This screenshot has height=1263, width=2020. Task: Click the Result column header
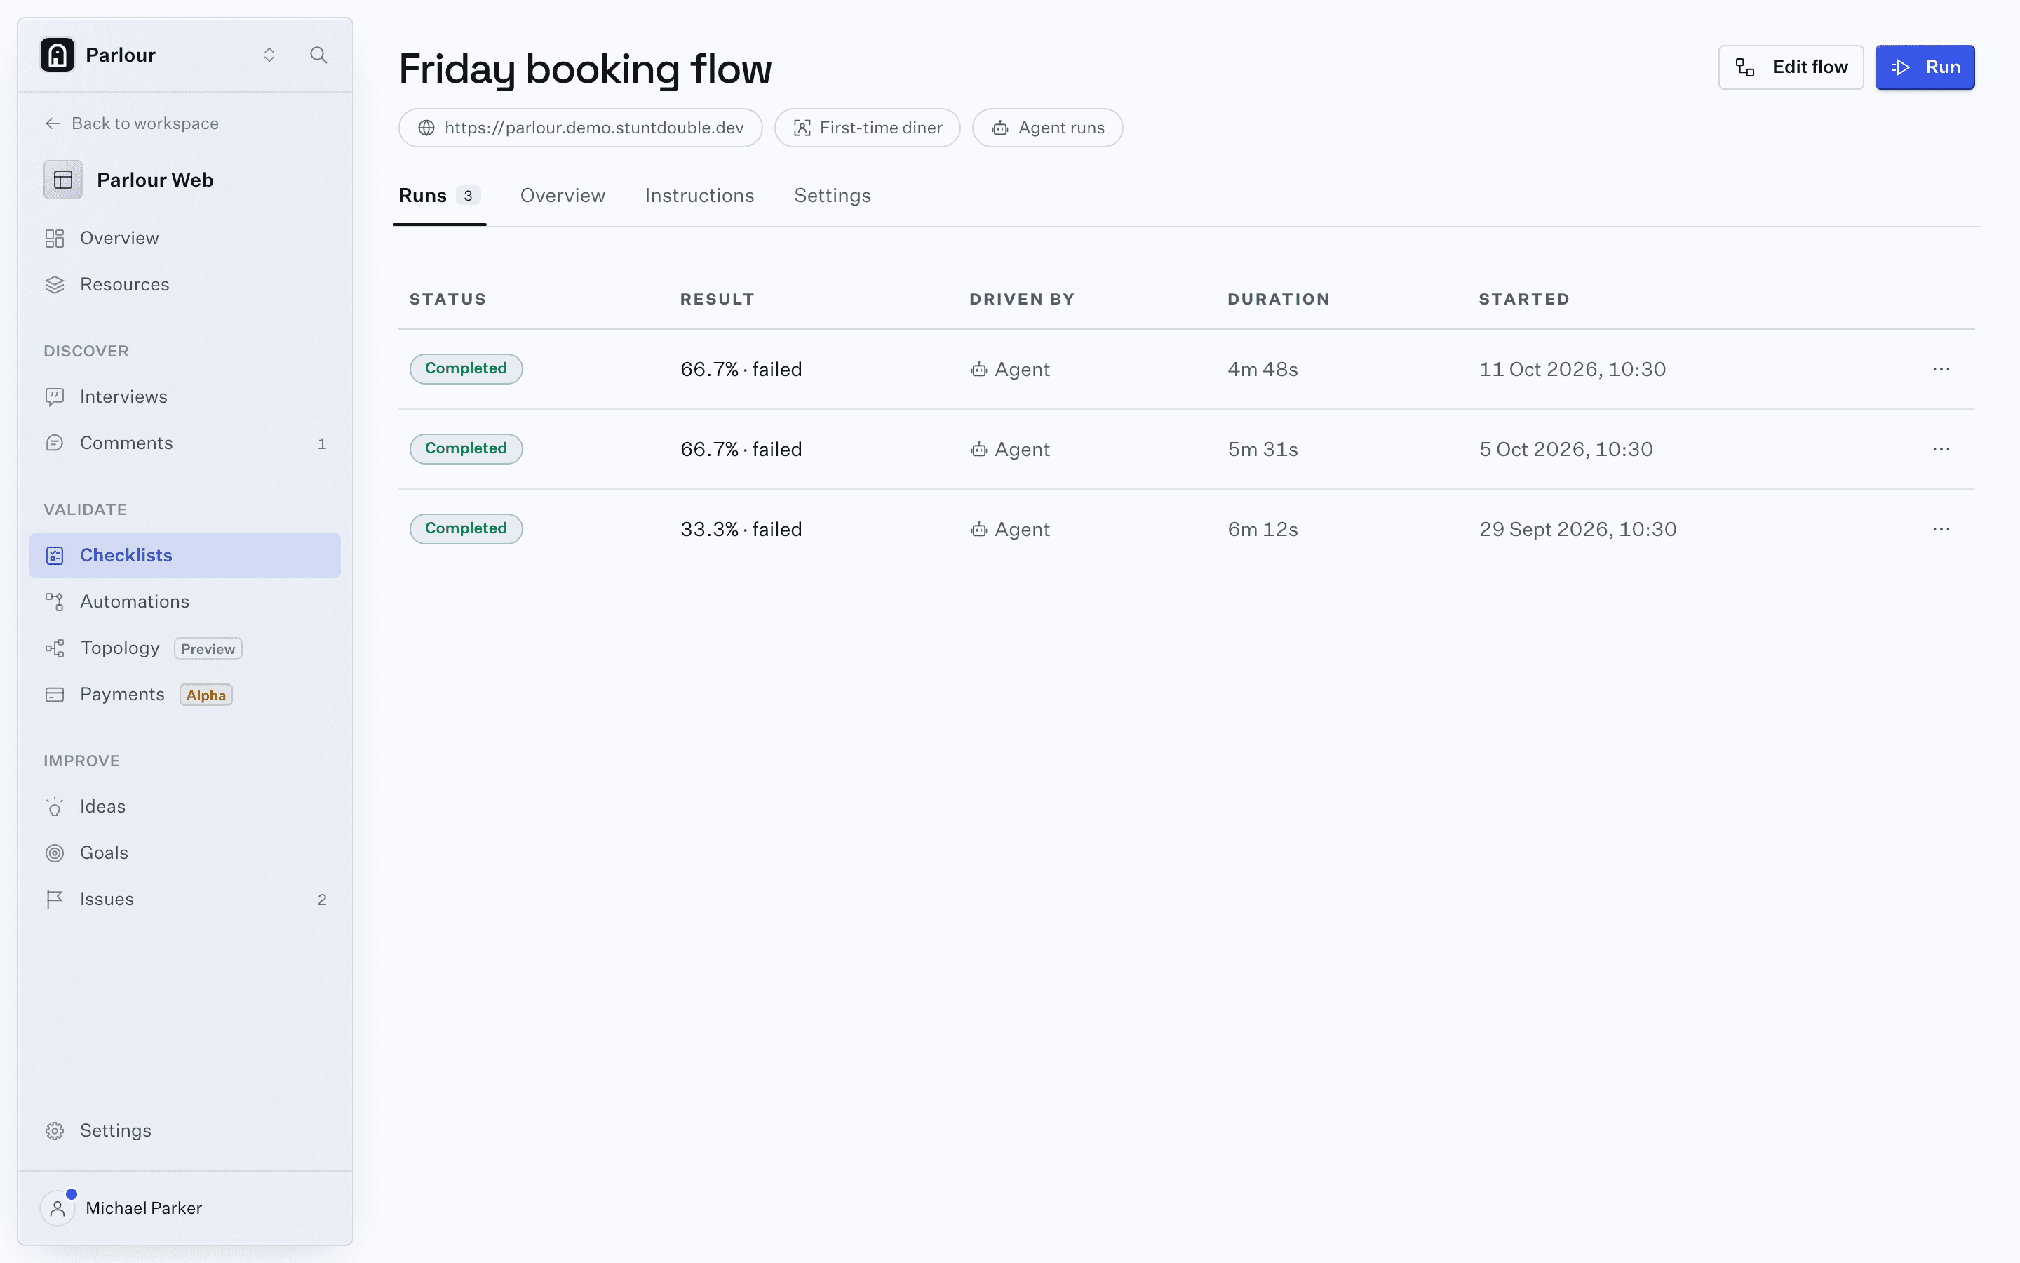click(x=717, y=299)
